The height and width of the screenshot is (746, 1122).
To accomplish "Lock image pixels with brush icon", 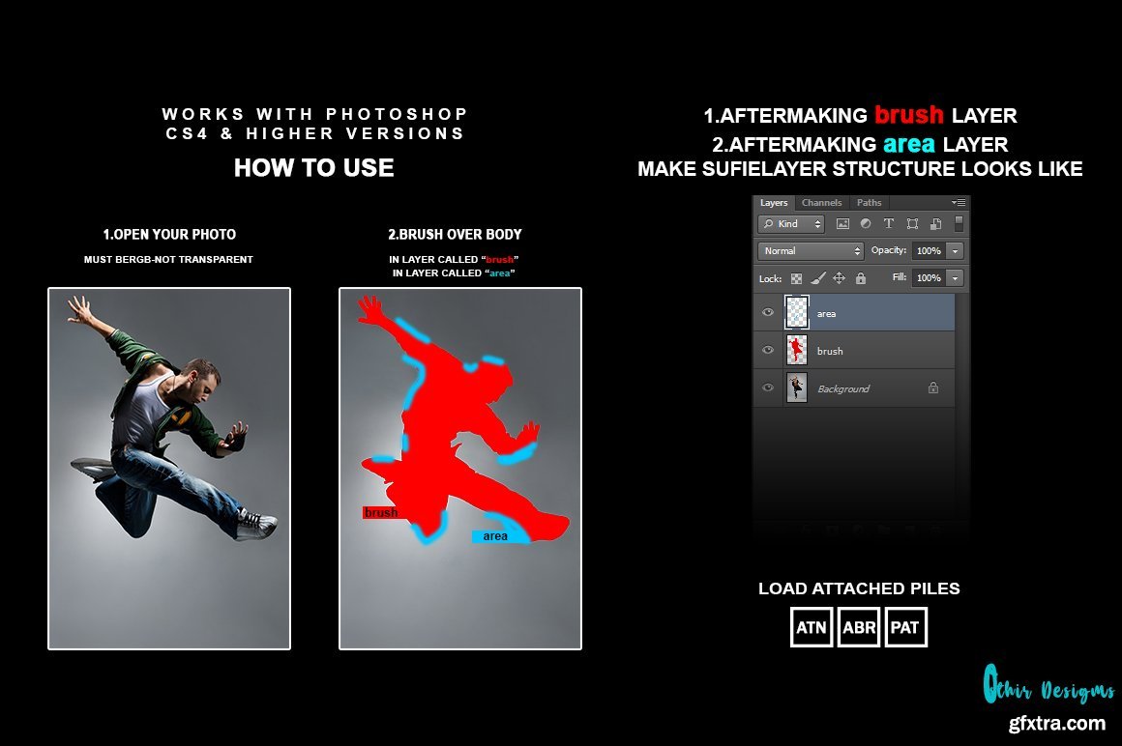I will [818, 278].
